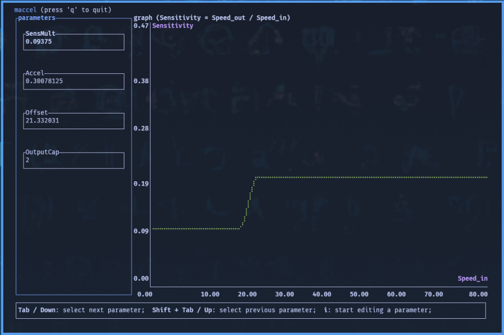Click the 40.00 x-axis tick label
Viewport: 504px width, 335px height.
pyautogui.click(x=322, y=294)
